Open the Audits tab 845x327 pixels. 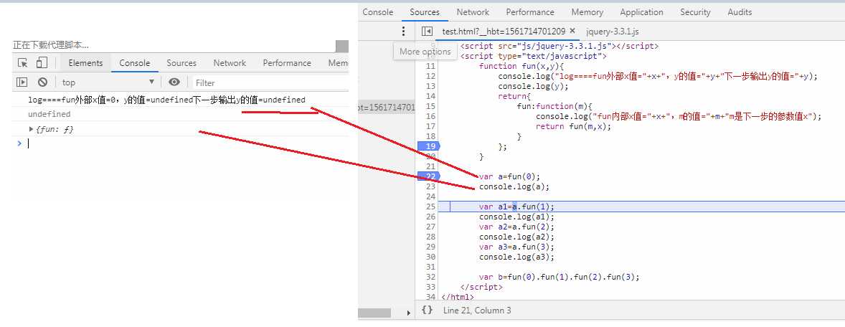tap(740, 12)
